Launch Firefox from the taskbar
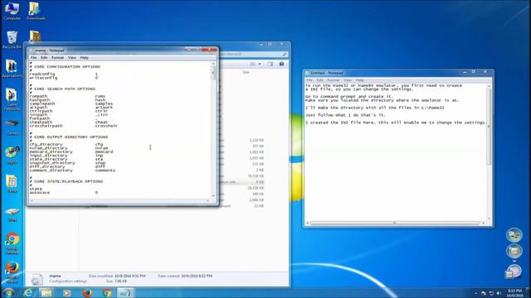Image resolution: width=531 pixels, height=298 pixels. pos(87,293)
